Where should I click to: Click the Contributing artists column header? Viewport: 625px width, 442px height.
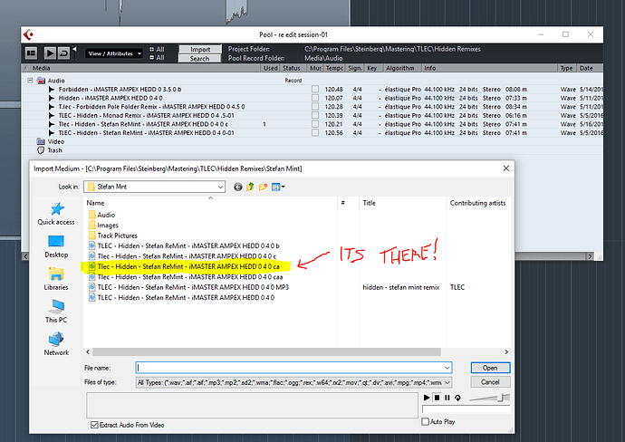click(478, 203)
